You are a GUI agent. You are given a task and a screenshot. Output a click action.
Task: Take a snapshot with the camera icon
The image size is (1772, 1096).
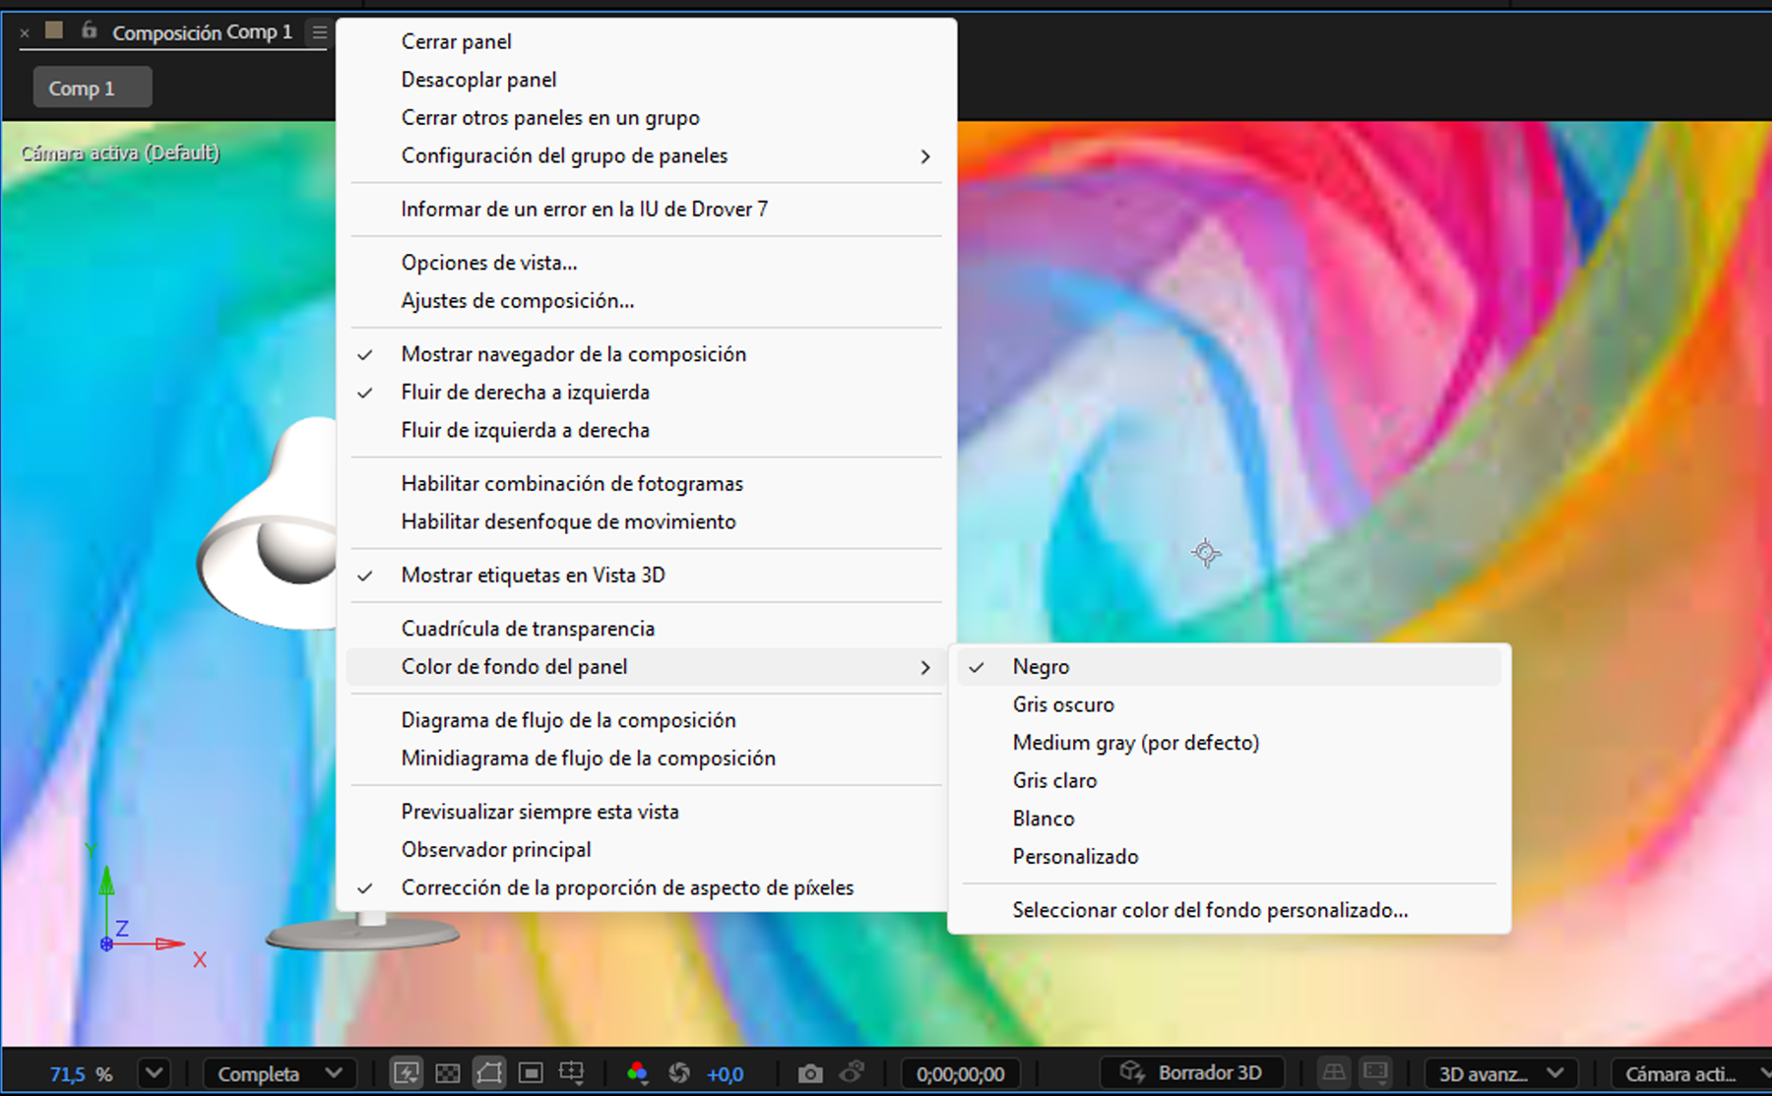coord(810,1073)
